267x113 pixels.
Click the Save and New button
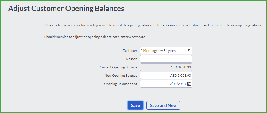click(163, 105)
